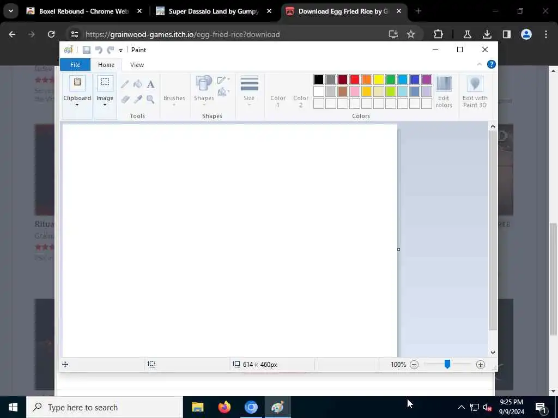
Task: Open Chrome's three-dot menu
Action: point(546,34)
